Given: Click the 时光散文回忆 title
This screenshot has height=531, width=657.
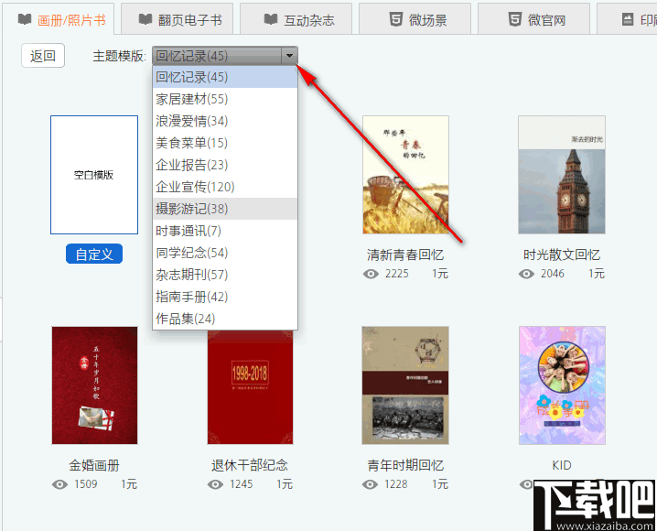Looking at the screenshot, I should 562,255.
